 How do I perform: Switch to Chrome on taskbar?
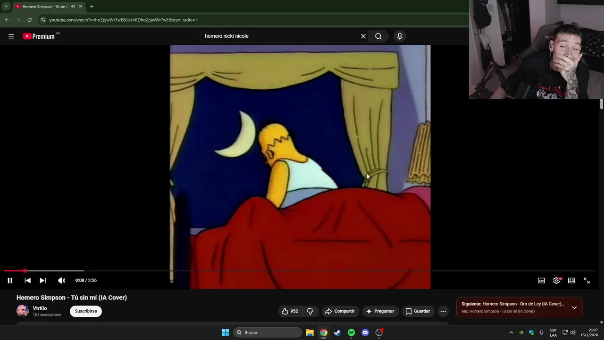[323, 332]
